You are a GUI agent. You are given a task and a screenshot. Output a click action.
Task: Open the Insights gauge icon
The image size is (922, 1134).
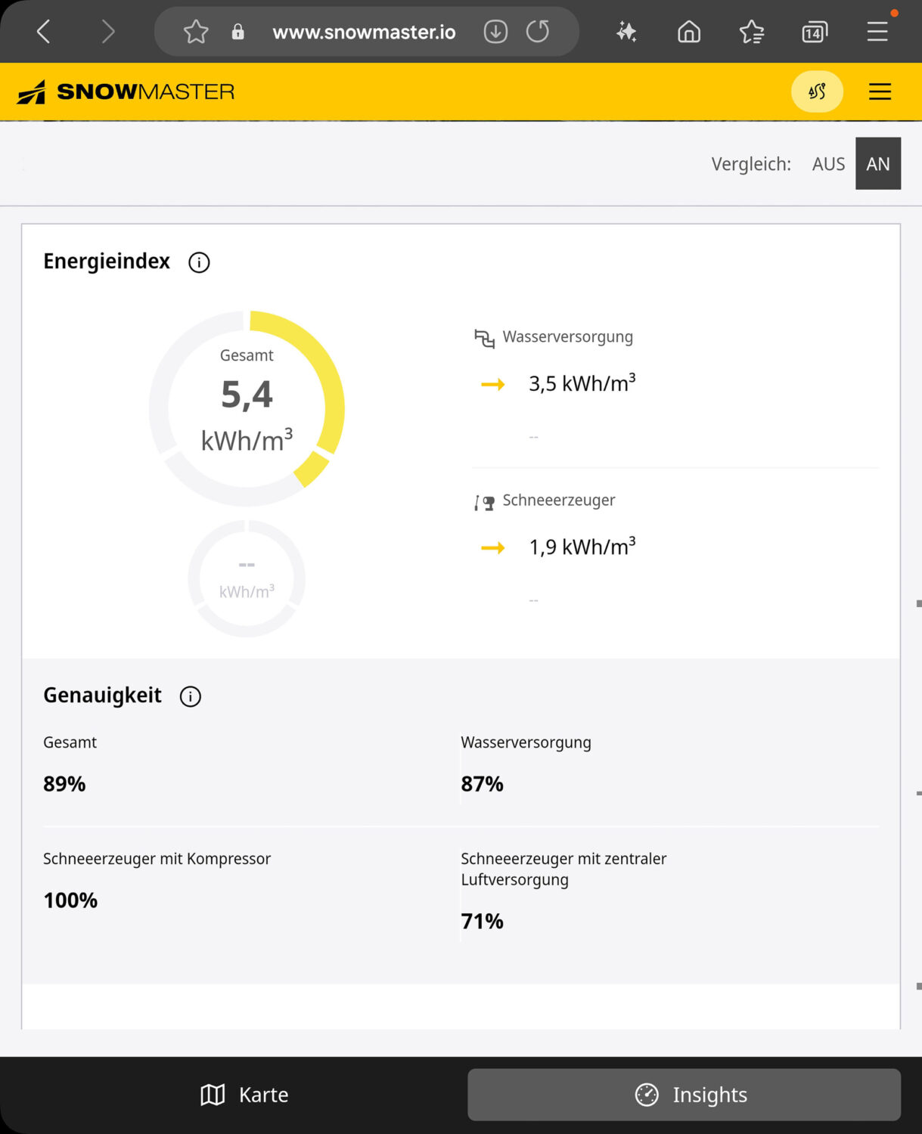[645, 1094]
